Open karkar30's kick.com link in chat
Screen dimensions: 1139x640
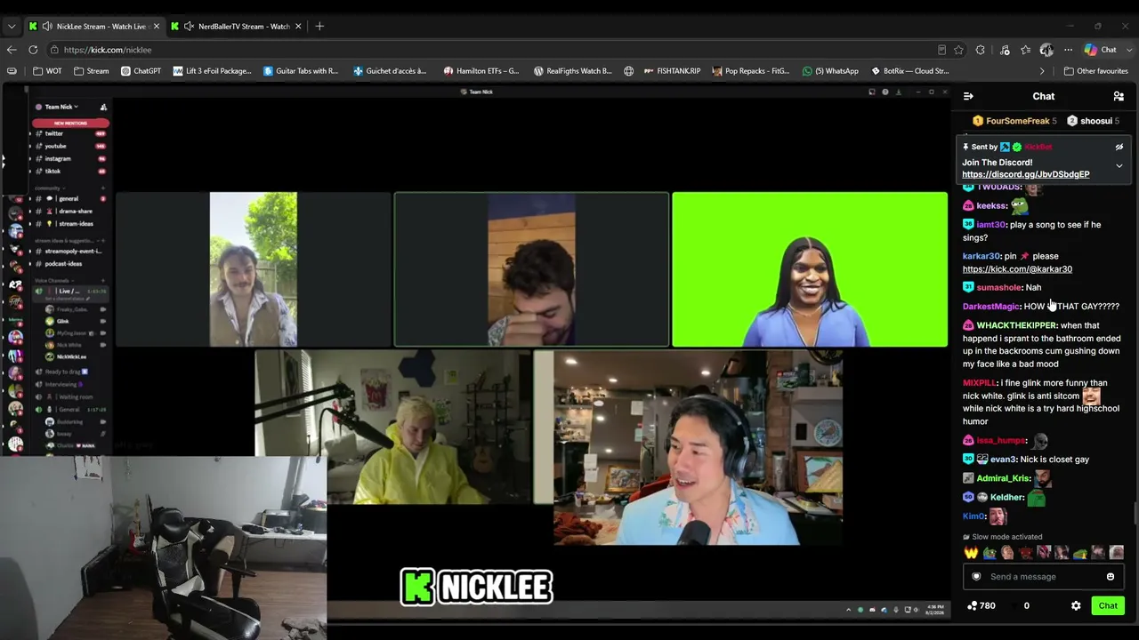(x=1017, y=268)
